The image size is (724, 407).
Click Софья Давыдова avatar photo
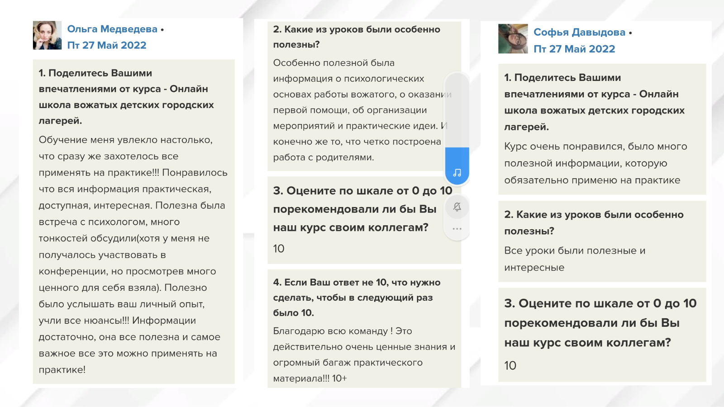coord(513,39)
